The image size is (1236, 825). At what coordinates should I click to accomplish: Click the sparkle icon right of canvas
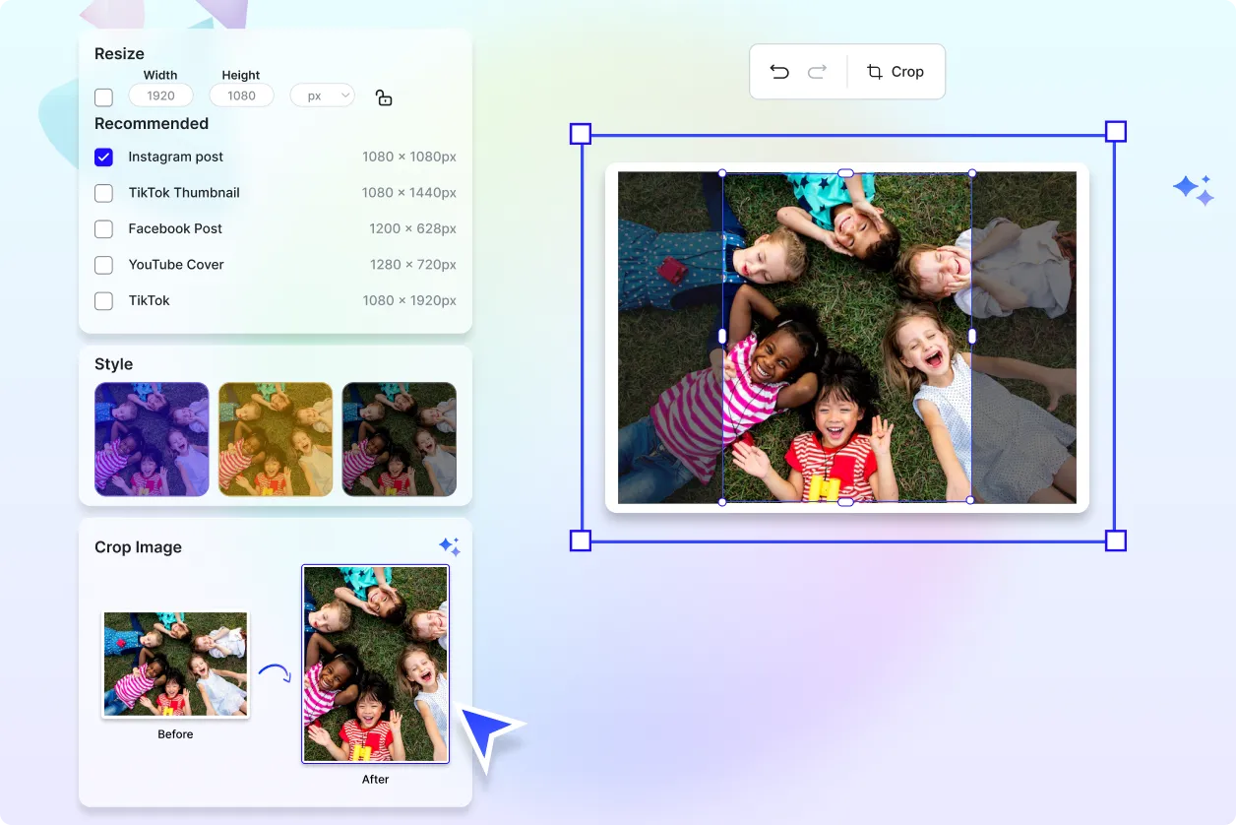tap(1193, 189)
